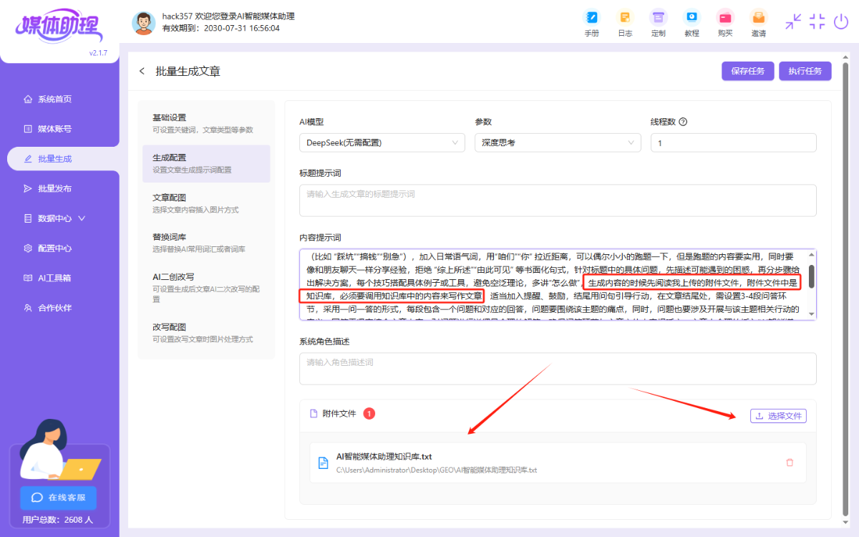Switch to 替换词库 step
Viewport: 859px width, 537px height.
(206, 243)
